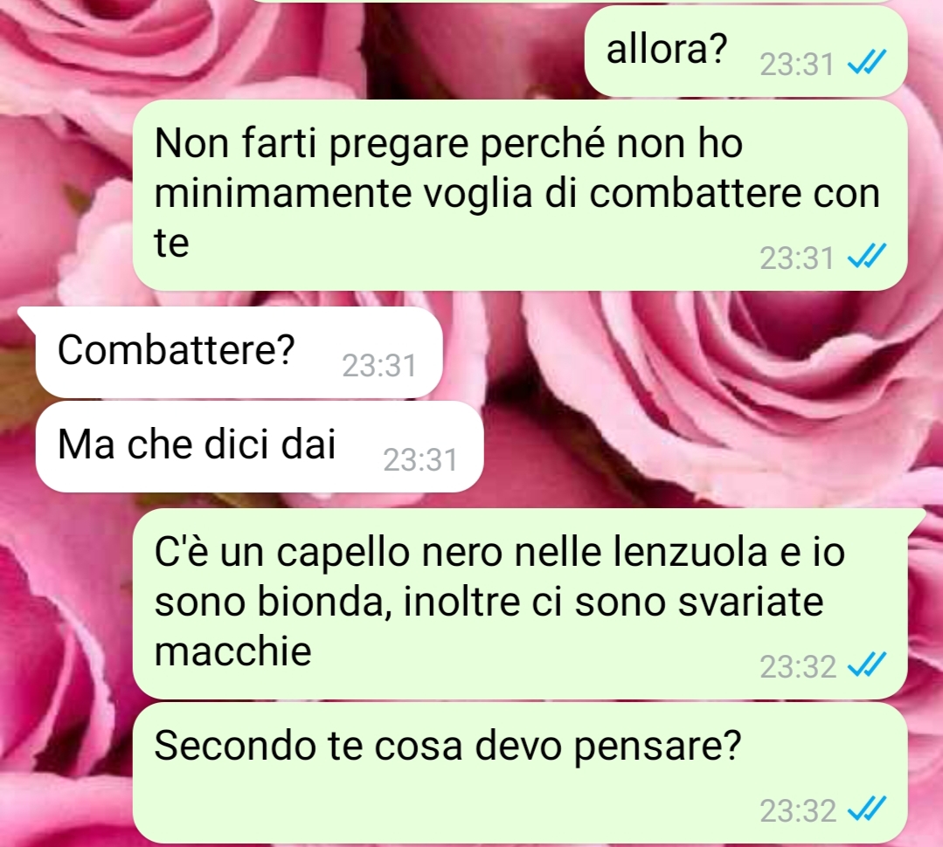Image resolution: width=943 pixels, height=847 pixels.
Task: Tap the word "minimamente" in the sent message
Action: (282, 194)
